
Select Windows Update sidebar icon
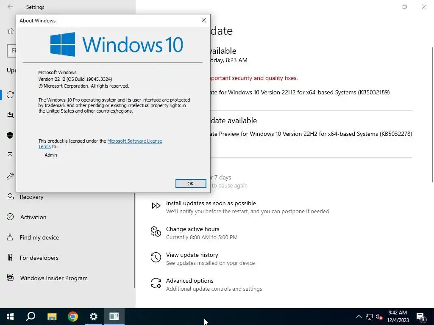[x=10, y=95]
